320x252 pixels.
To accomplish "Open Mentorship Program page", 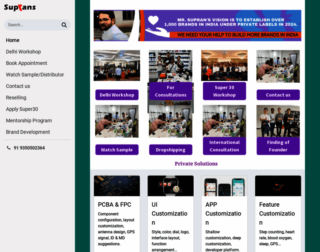I will point(29,121).
